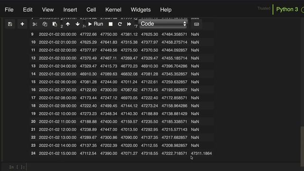Screen dimensions: 304x171
Task: Cut selected cells with the scissors icon
Action: pyautogui.click(x=35, y=24)
